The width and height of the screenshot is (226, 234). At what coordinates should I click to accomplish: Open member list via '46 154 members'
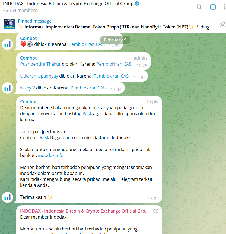20,10
